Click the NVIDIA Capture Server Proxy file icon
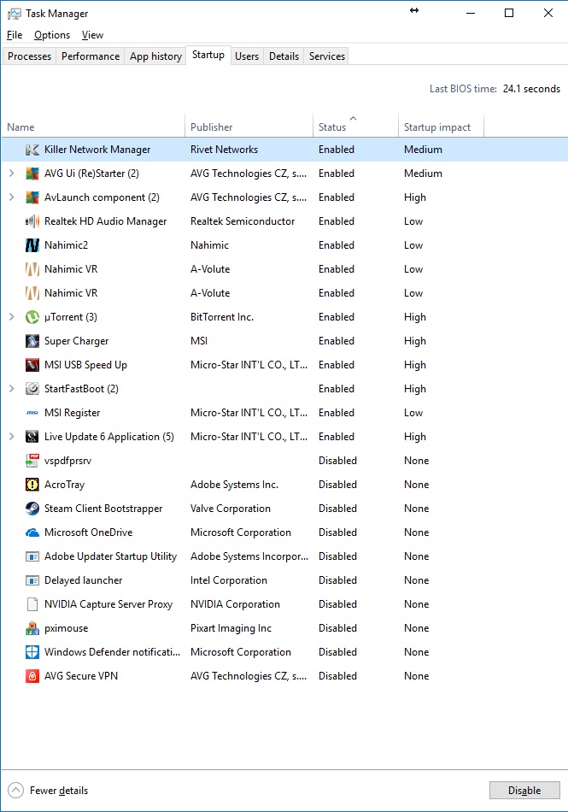568x812 pixels. tap(32, 603)
